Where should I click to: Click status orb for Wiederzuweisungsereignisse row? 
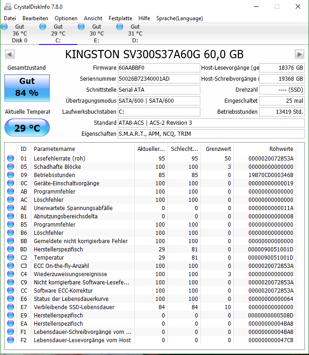click(11, 274)
